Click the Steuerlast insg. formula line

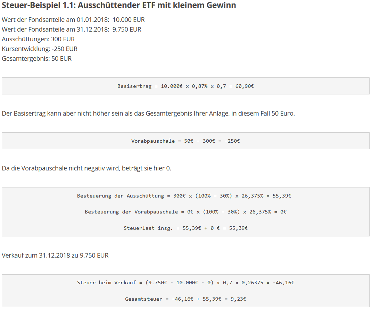pyautogui.click(x=185, y=228)
